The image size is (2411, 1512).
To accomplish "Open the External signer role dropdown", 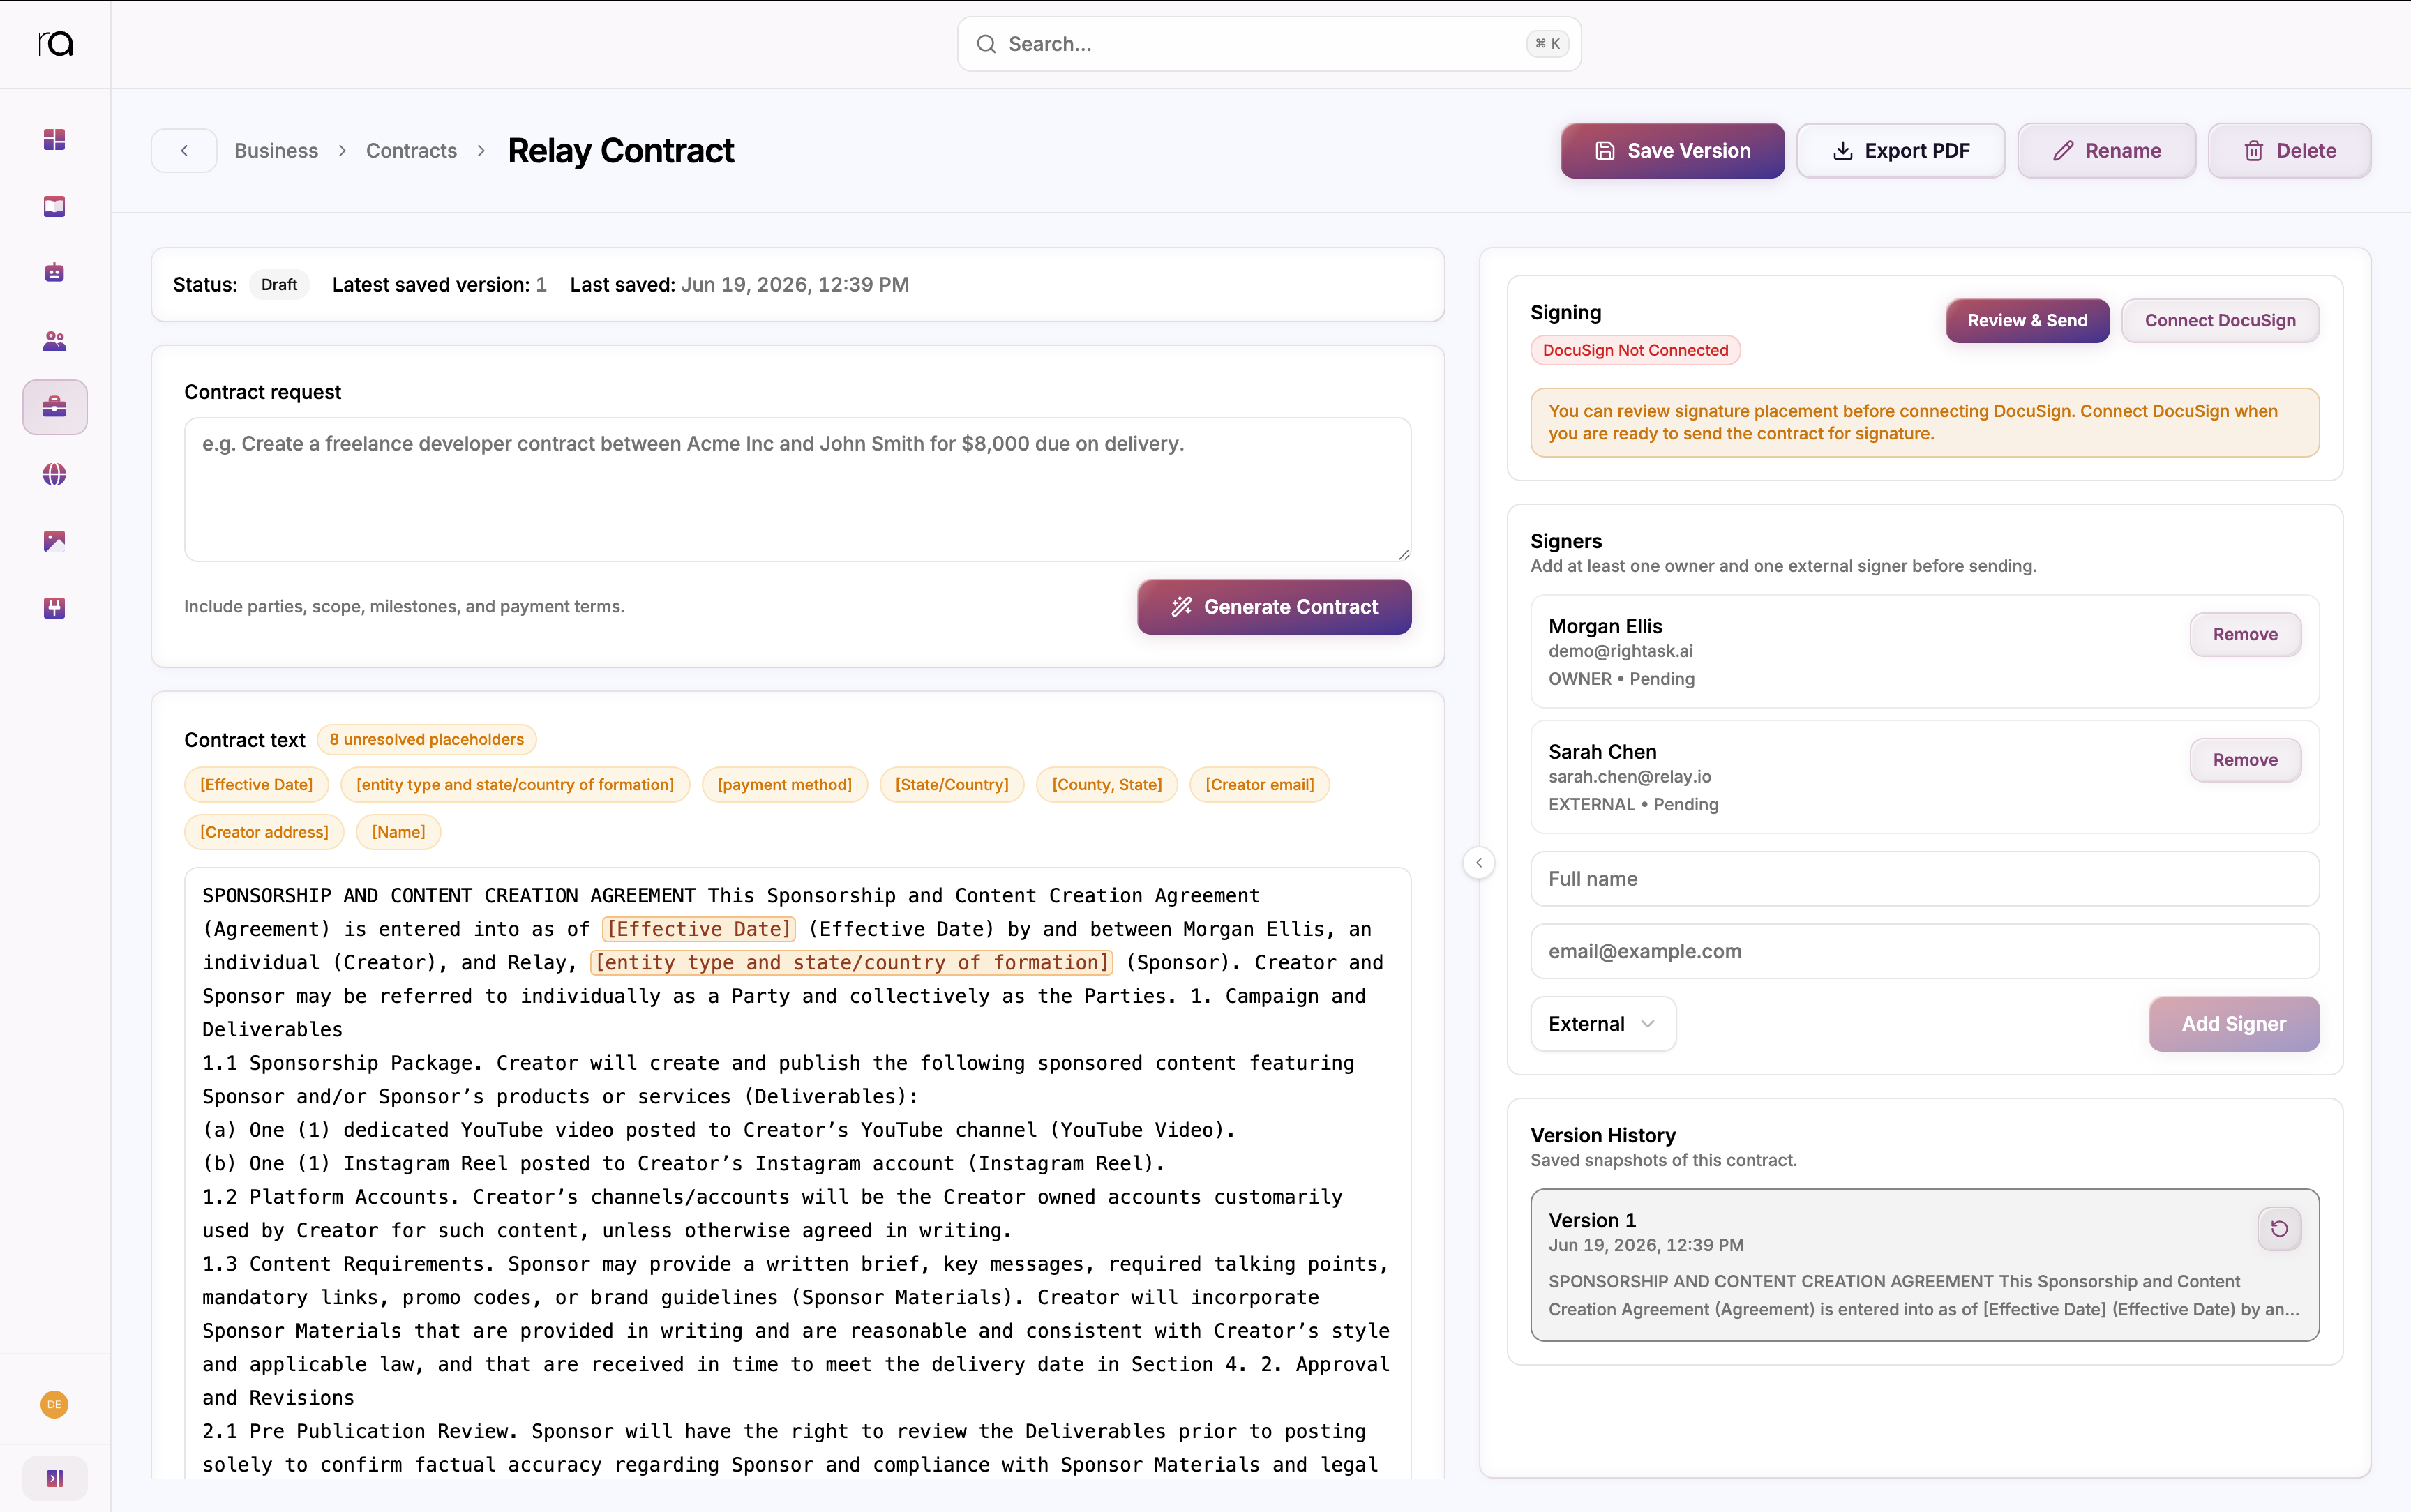I will click(1602, 1023).
